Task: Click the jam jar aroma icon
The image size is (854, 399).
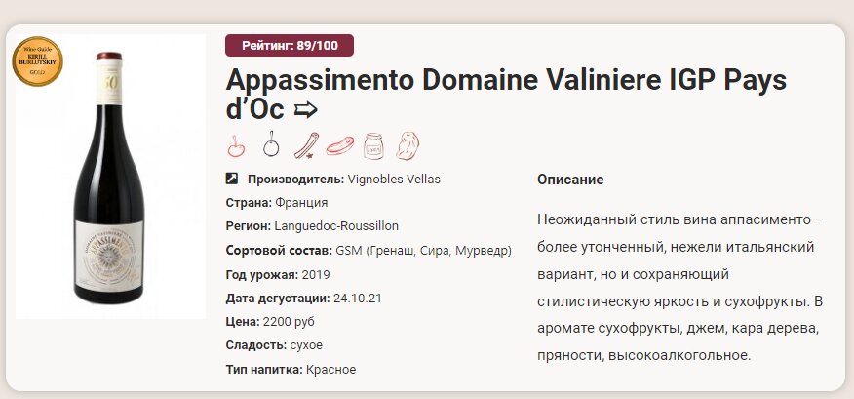Action: pos(373,146)
